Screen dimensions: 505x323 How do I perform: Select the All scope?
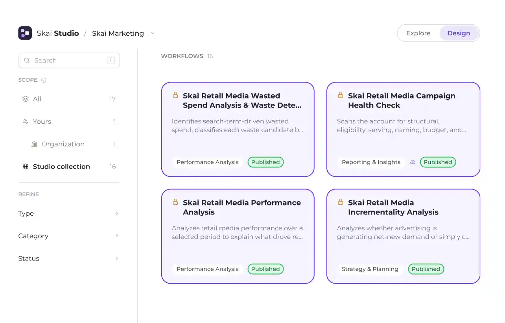coord(69,99)
